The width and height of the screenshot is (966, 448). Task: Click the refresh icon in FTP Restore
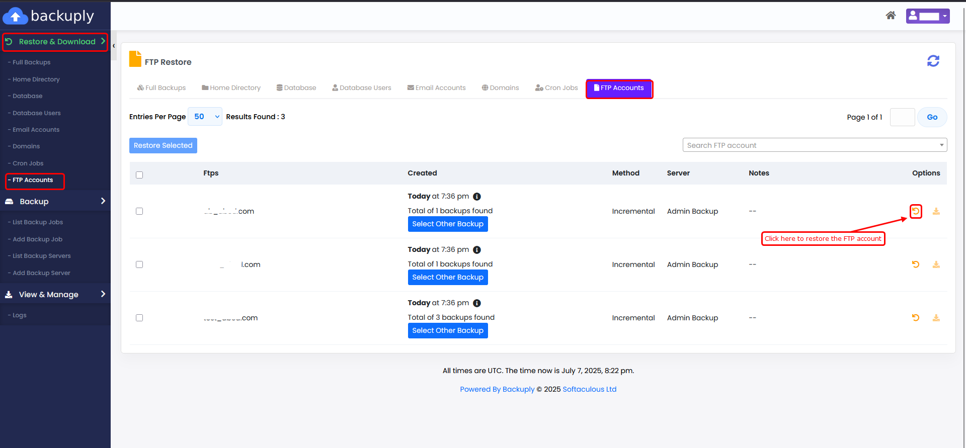point(933,61)
